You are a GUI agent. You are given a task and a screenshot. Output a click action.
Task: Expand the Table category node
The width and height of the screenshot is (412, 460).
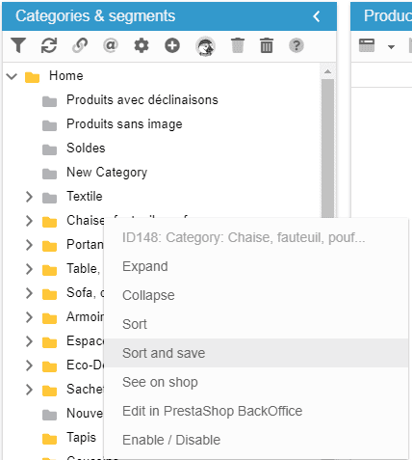29,269
